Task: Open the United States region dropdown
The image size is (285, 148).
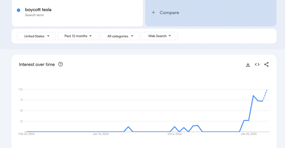Action: click(36, 36)
